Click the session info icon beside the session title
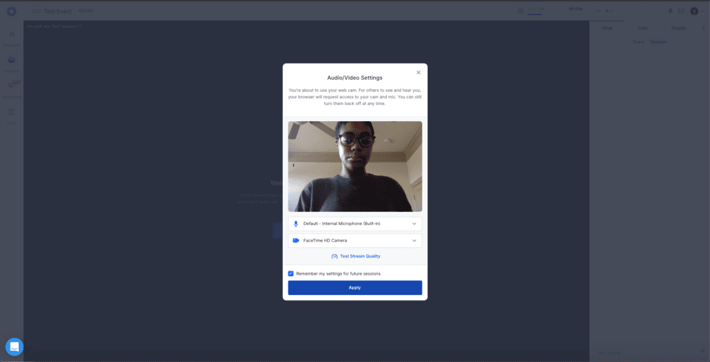This screenshot has height=362, width=710. [x=80, y=26]
